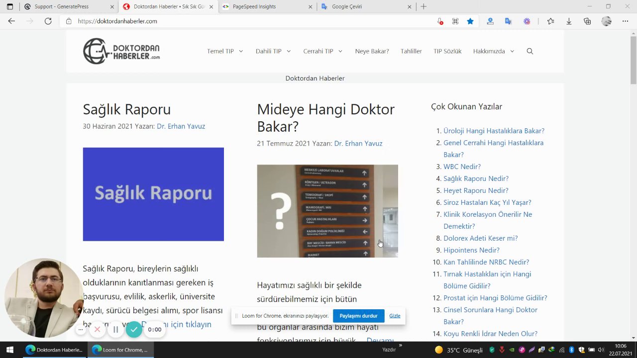Image resolution: width=637 pixels, height=358 pixels.
Task: Open the volume speaker tray icon
Action: [x=601, y=350]
